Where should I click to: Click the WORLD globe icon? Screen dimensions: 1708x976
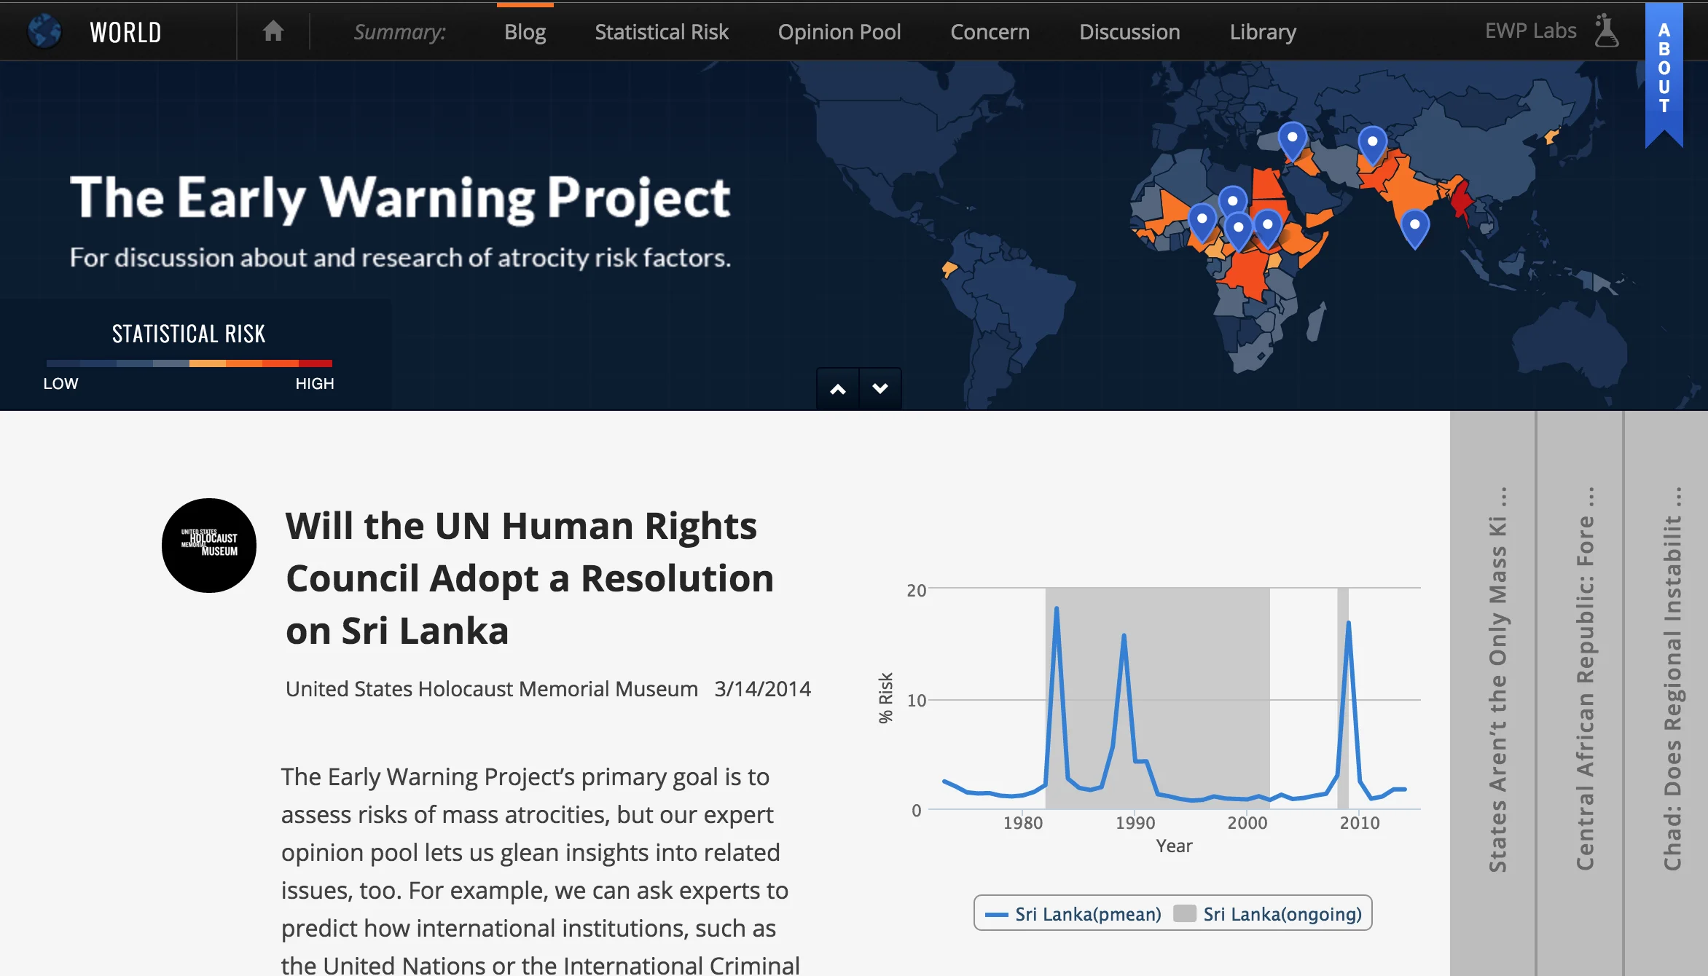pyautogui.click(x=45, y=31)
